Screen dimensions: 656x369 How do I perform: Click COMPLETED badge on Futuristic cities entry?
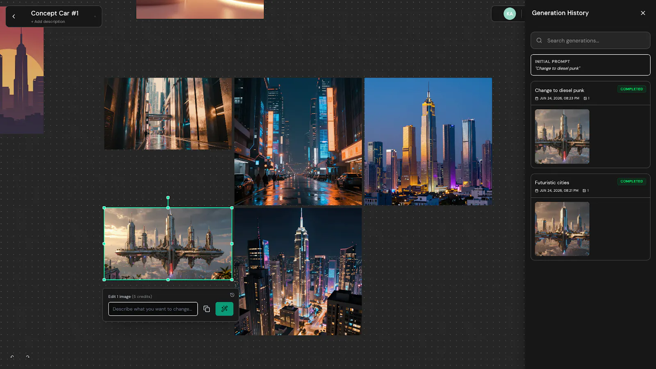(631, 181)
